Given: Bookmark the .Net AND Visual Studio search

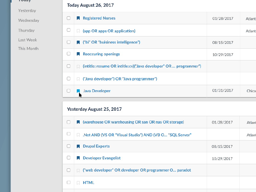Looking at the screenshot, I should point(78,135).
